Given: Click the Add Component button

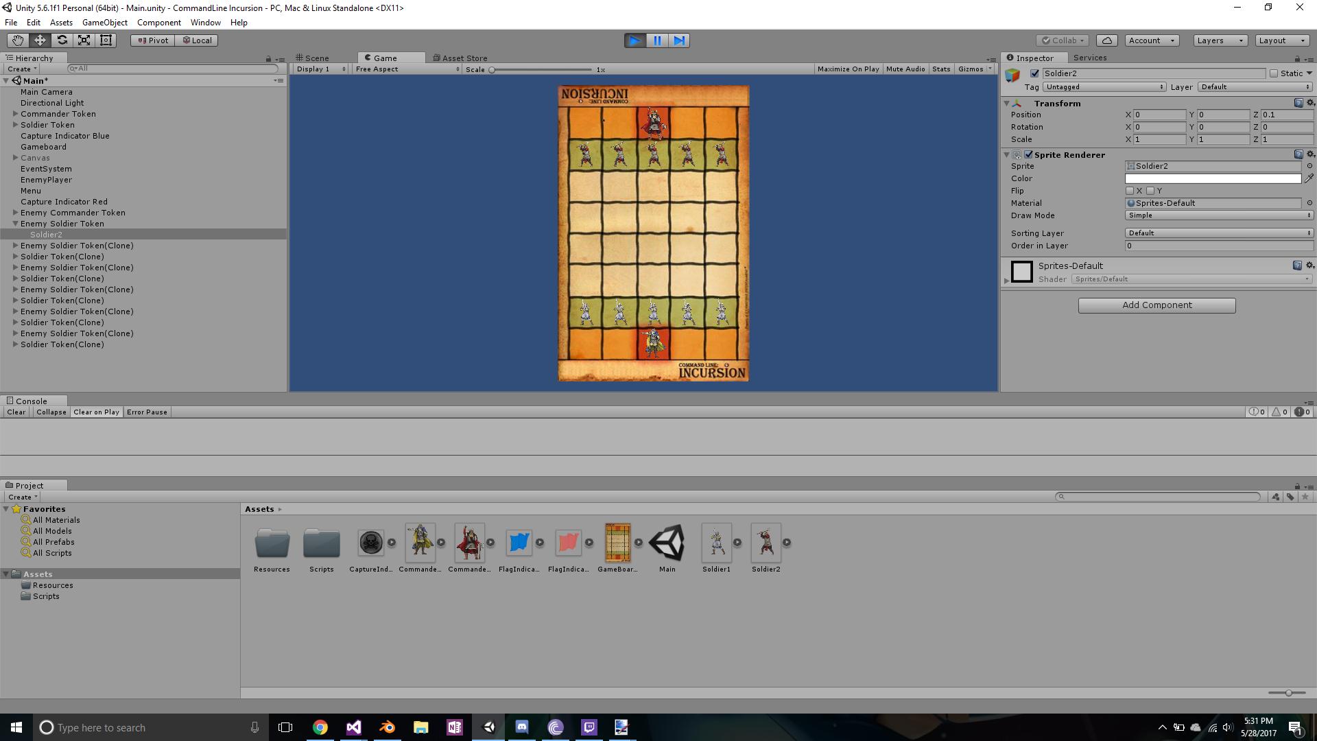Looking at the screenshot, I should click(x=1156, y=305).
